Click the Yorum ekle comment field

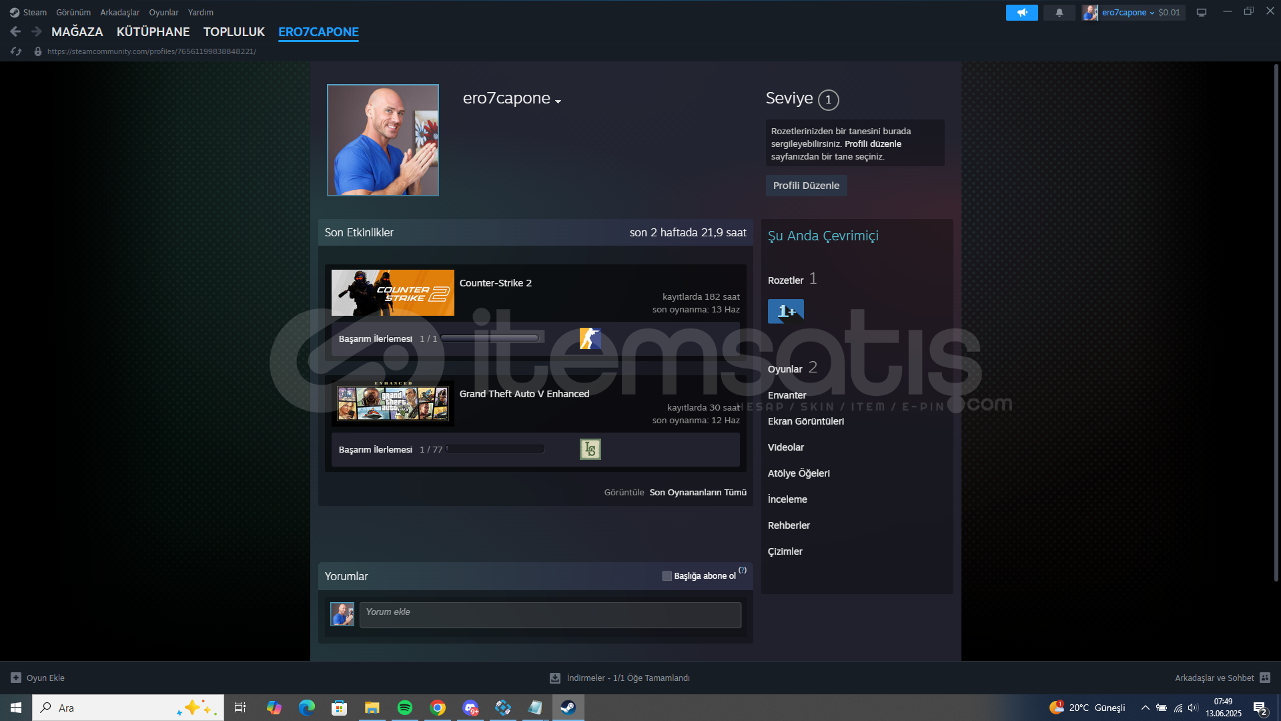[550, 615]
